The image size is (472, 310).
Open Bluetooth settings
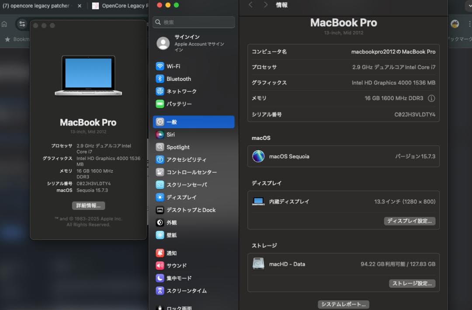[178, 79]
